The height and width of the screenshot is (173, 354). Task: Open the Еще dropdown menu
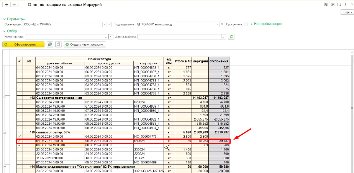pyautogui.click(x=346, y=12)
